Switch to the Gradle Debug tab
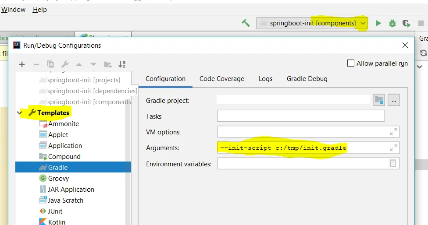Viewport: 428px width, 225px height. click(x=307, y=79)
